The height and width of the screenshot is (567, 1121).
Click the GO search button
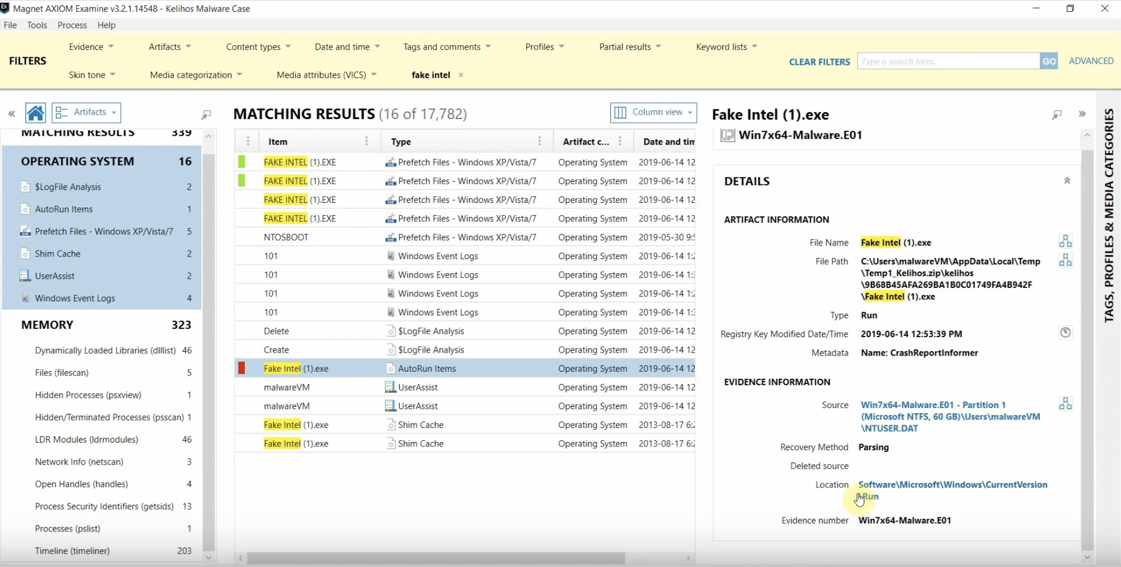1049,61
